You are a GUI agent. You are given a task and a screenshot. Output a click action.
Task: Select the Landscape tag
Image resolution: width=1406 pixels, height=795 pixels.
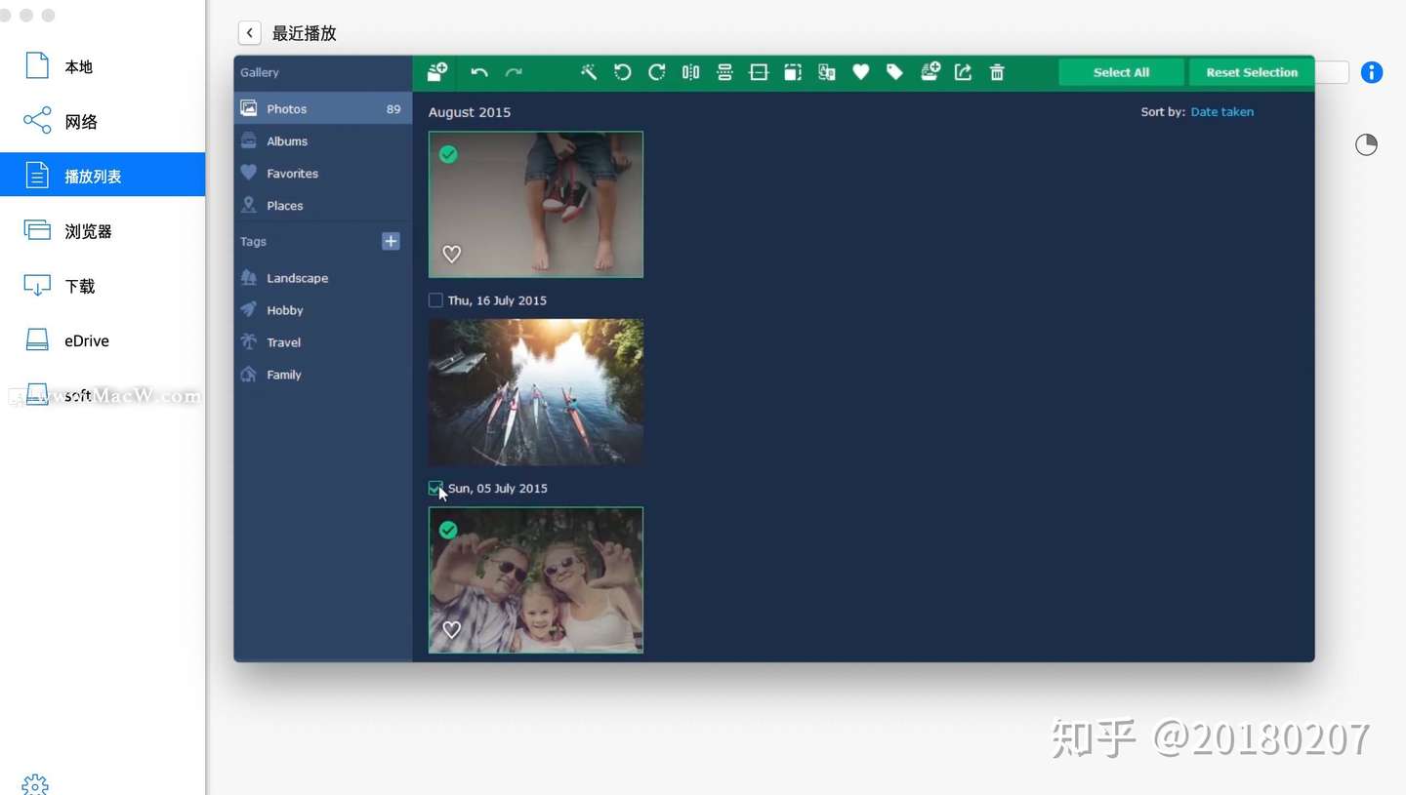tap(323, 278)
